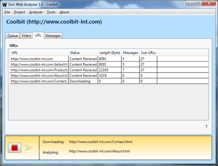
Task: Select the coolbit-int.com/Contact URL cell
Action: (39, 81)
